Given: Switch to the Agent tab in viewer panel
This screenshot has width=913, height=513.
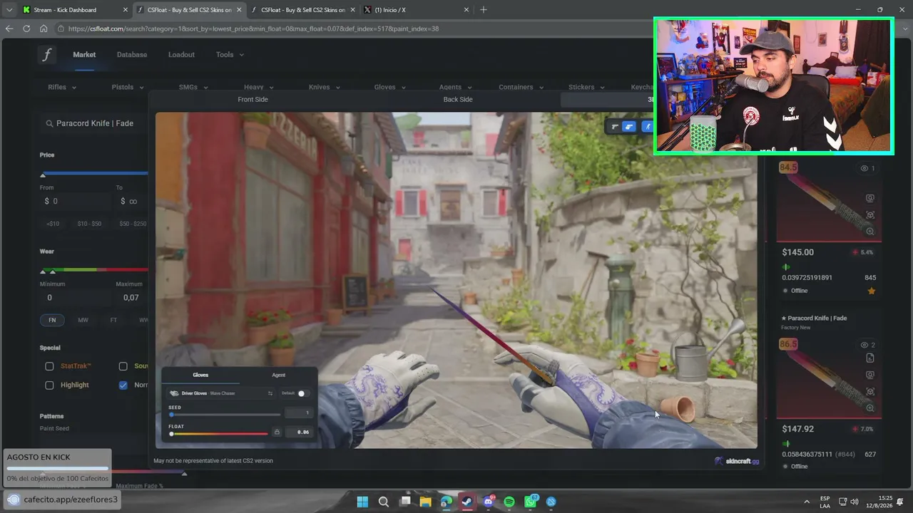Looking at the screenshot, I should (x=278, y=375).
